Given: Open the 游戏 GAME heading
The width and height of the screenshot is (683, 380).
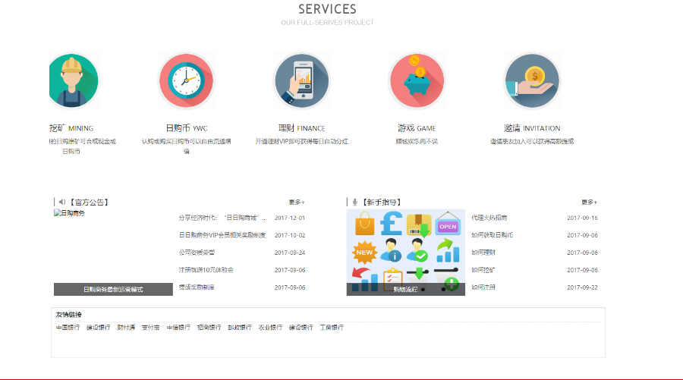Looking at the screenshot, I should (x=417, y=128).
